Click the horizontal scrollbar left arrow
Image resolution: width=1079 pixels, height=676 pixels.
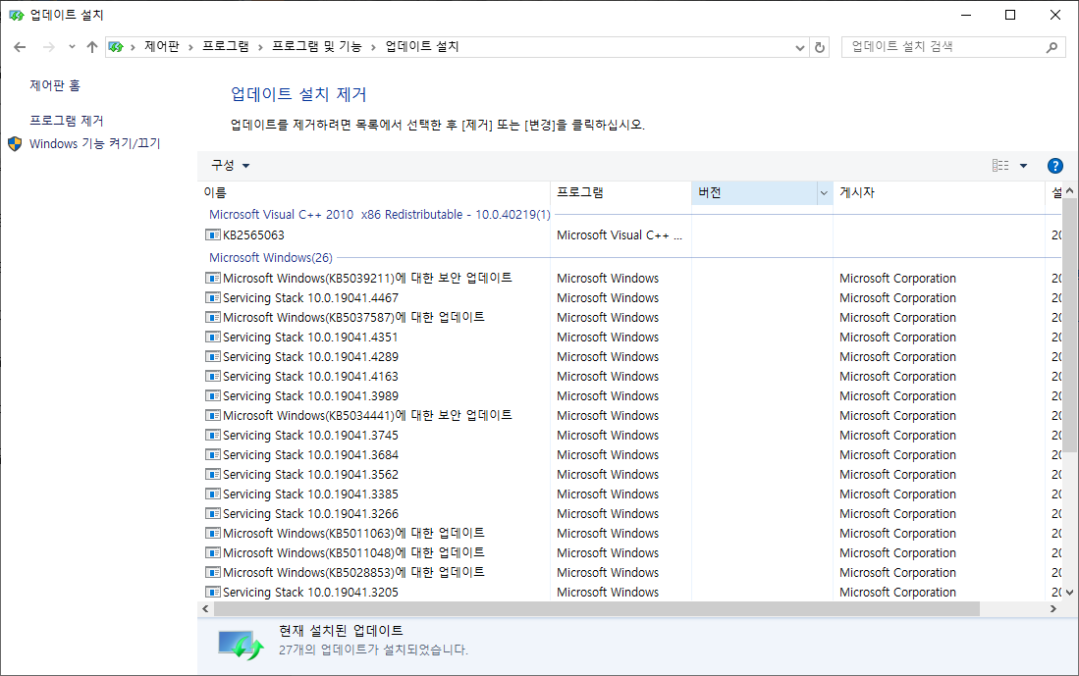(205, 608)
